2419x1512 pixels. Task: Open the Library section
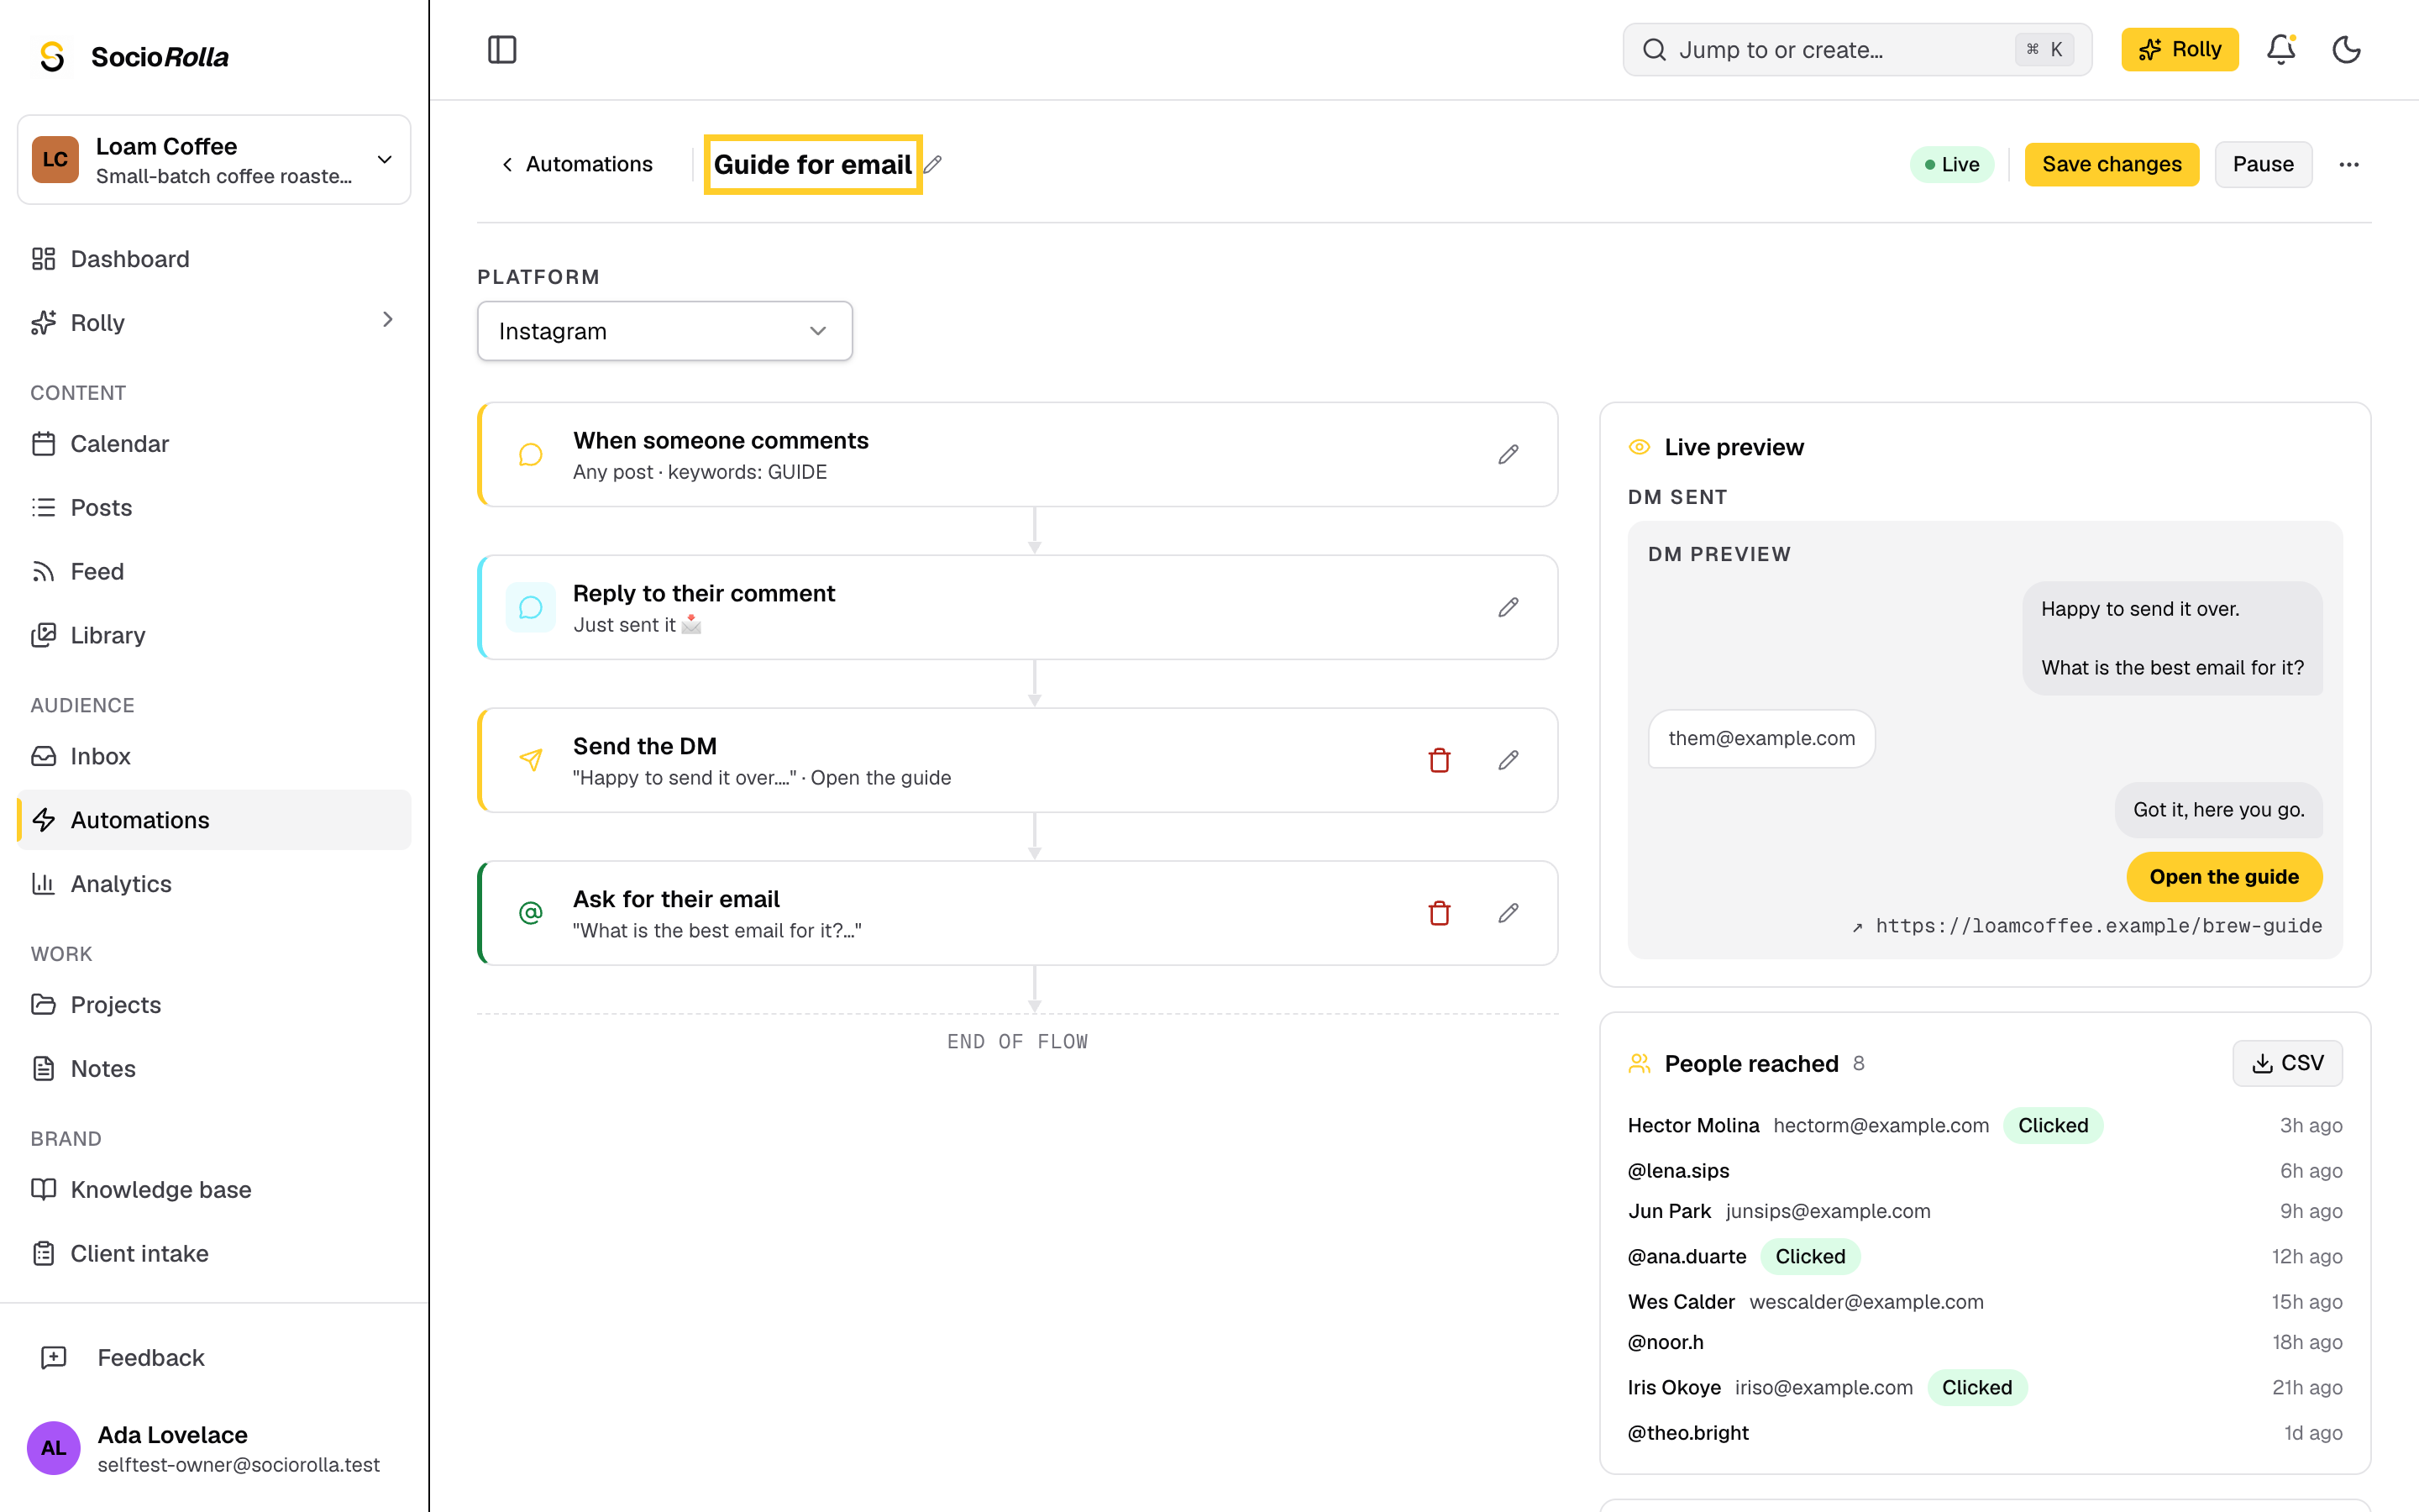tap(214, 635)
